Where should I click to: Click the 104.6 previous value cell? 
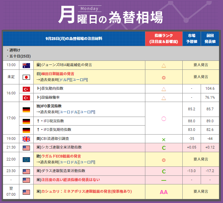tap(210, 88)
